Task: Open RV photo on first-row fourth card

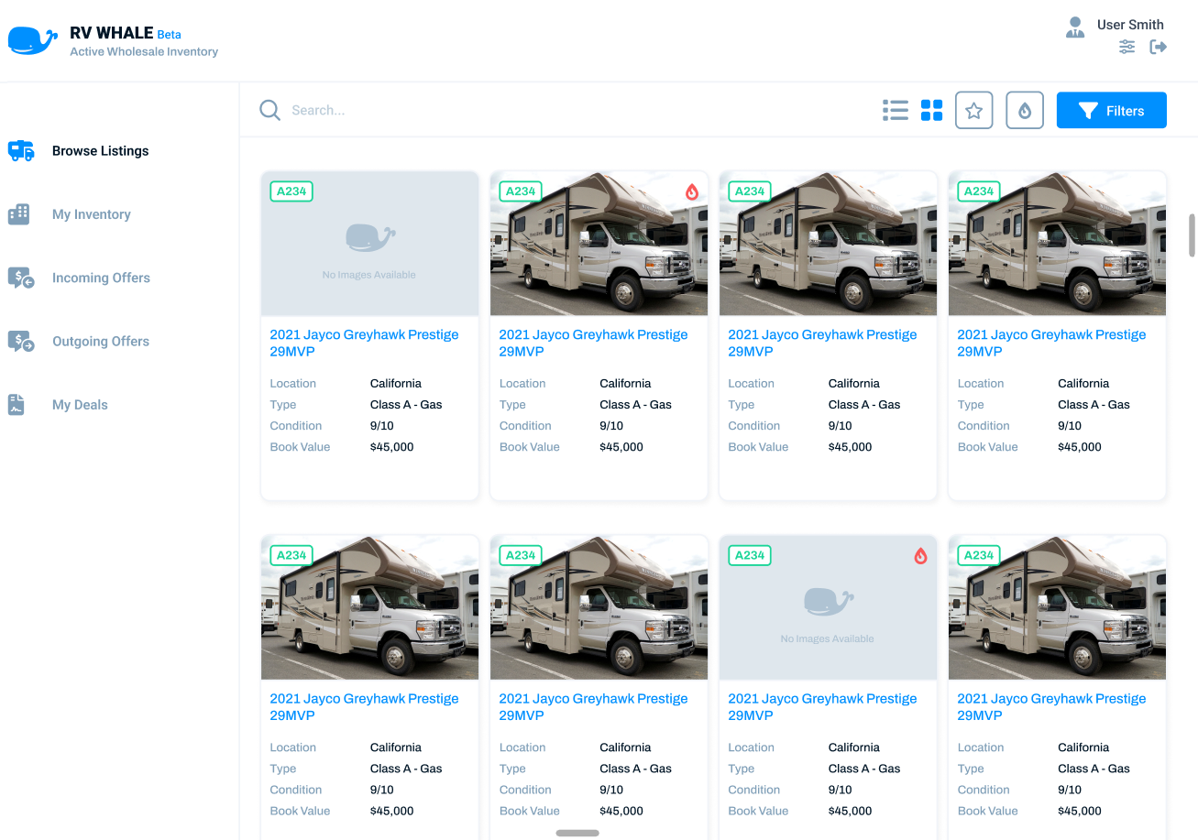Action: tap(1058, 244)
